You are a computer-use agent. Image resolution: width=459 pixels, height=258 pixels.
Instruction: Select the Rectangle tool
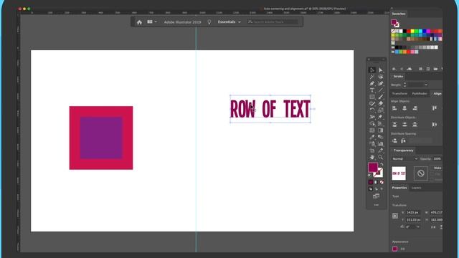(x=372, y=97)
